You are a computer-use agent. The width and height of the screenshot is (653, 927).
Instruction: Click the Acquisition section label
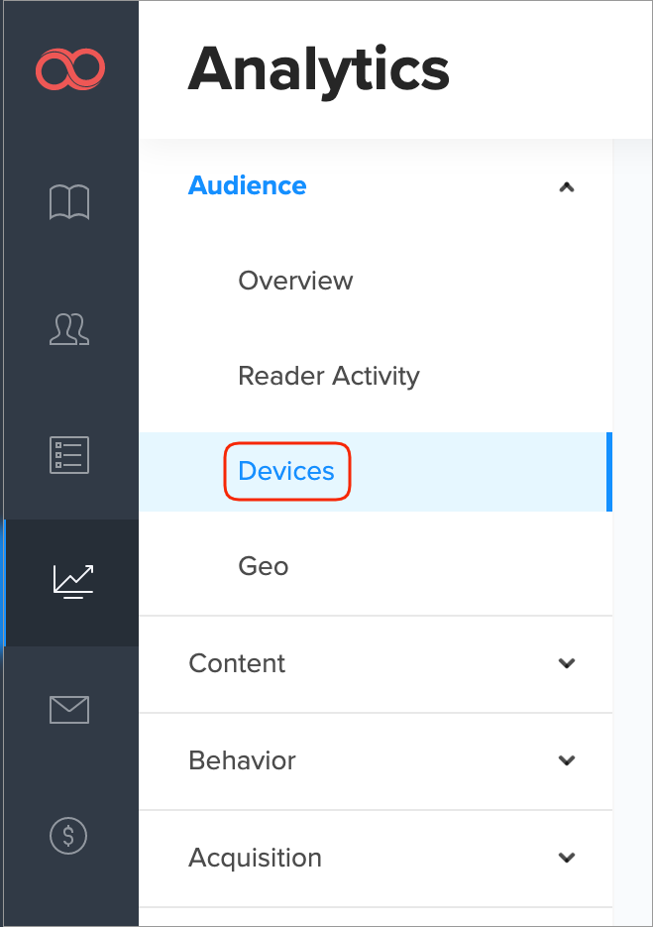point(255,858)
